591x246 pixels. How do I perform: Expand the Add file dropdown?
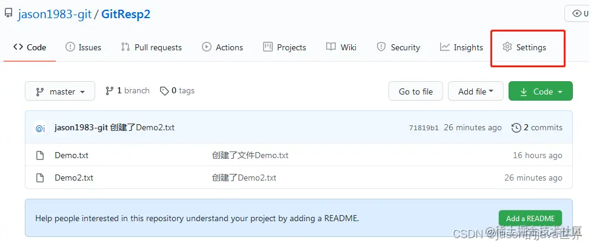[x=476, y=91]
